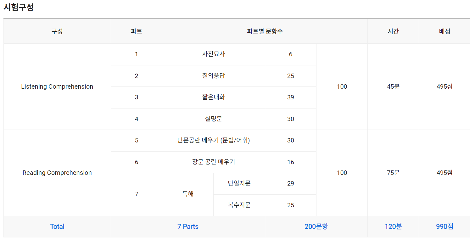
Task: Select the 파트 column header
Action: [x=137, y=31]
